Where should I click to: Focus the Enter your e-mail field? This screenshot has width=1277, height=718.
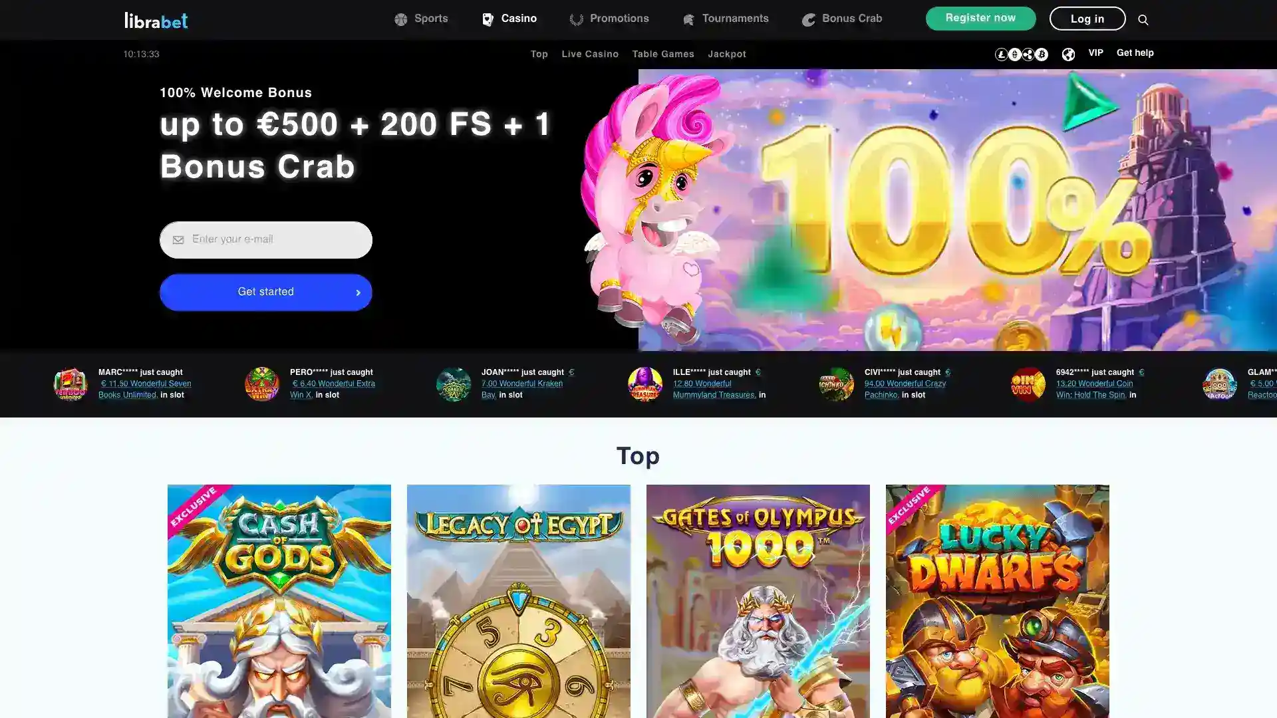pyautogui.click(x=266, y=240)
